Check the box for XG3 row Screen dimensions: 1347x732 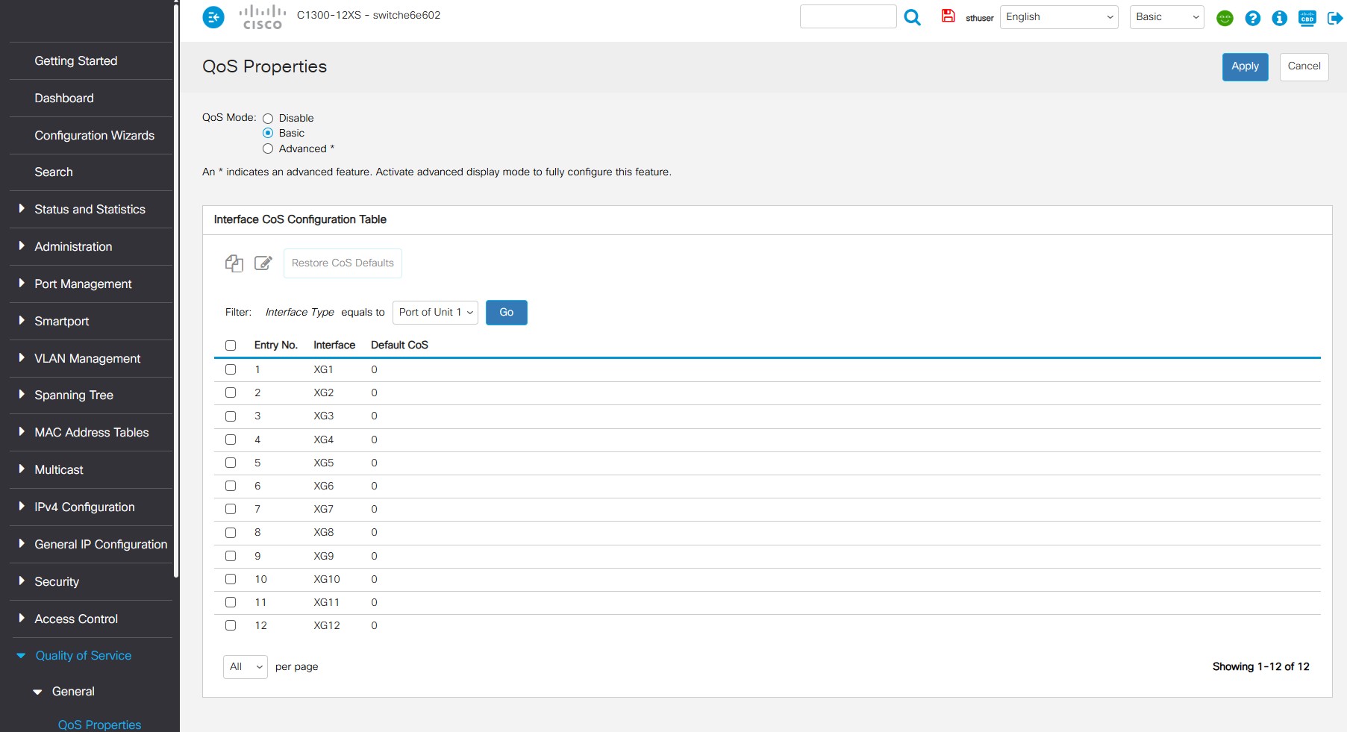pos(231,416)
